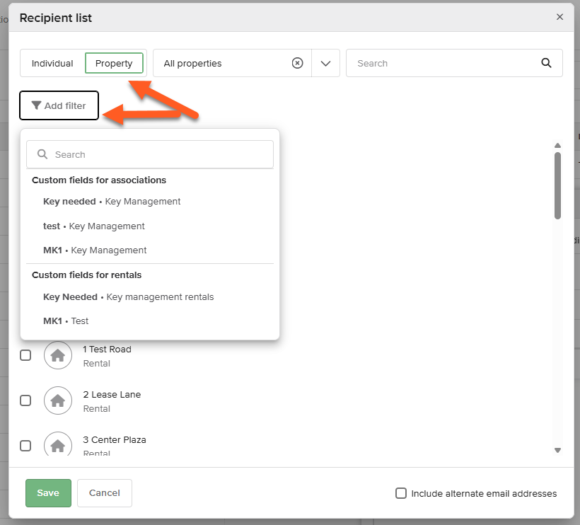This screenshot has height=525, width=580.
Task: Choose Key needed • Key Management filter
Action: (x=112, y=202)
